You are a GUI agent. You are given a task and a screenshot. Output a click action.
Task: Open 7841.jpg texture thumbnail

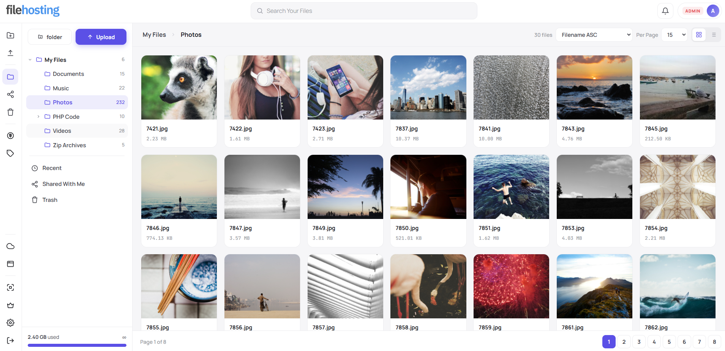click(x=511, y=88)
